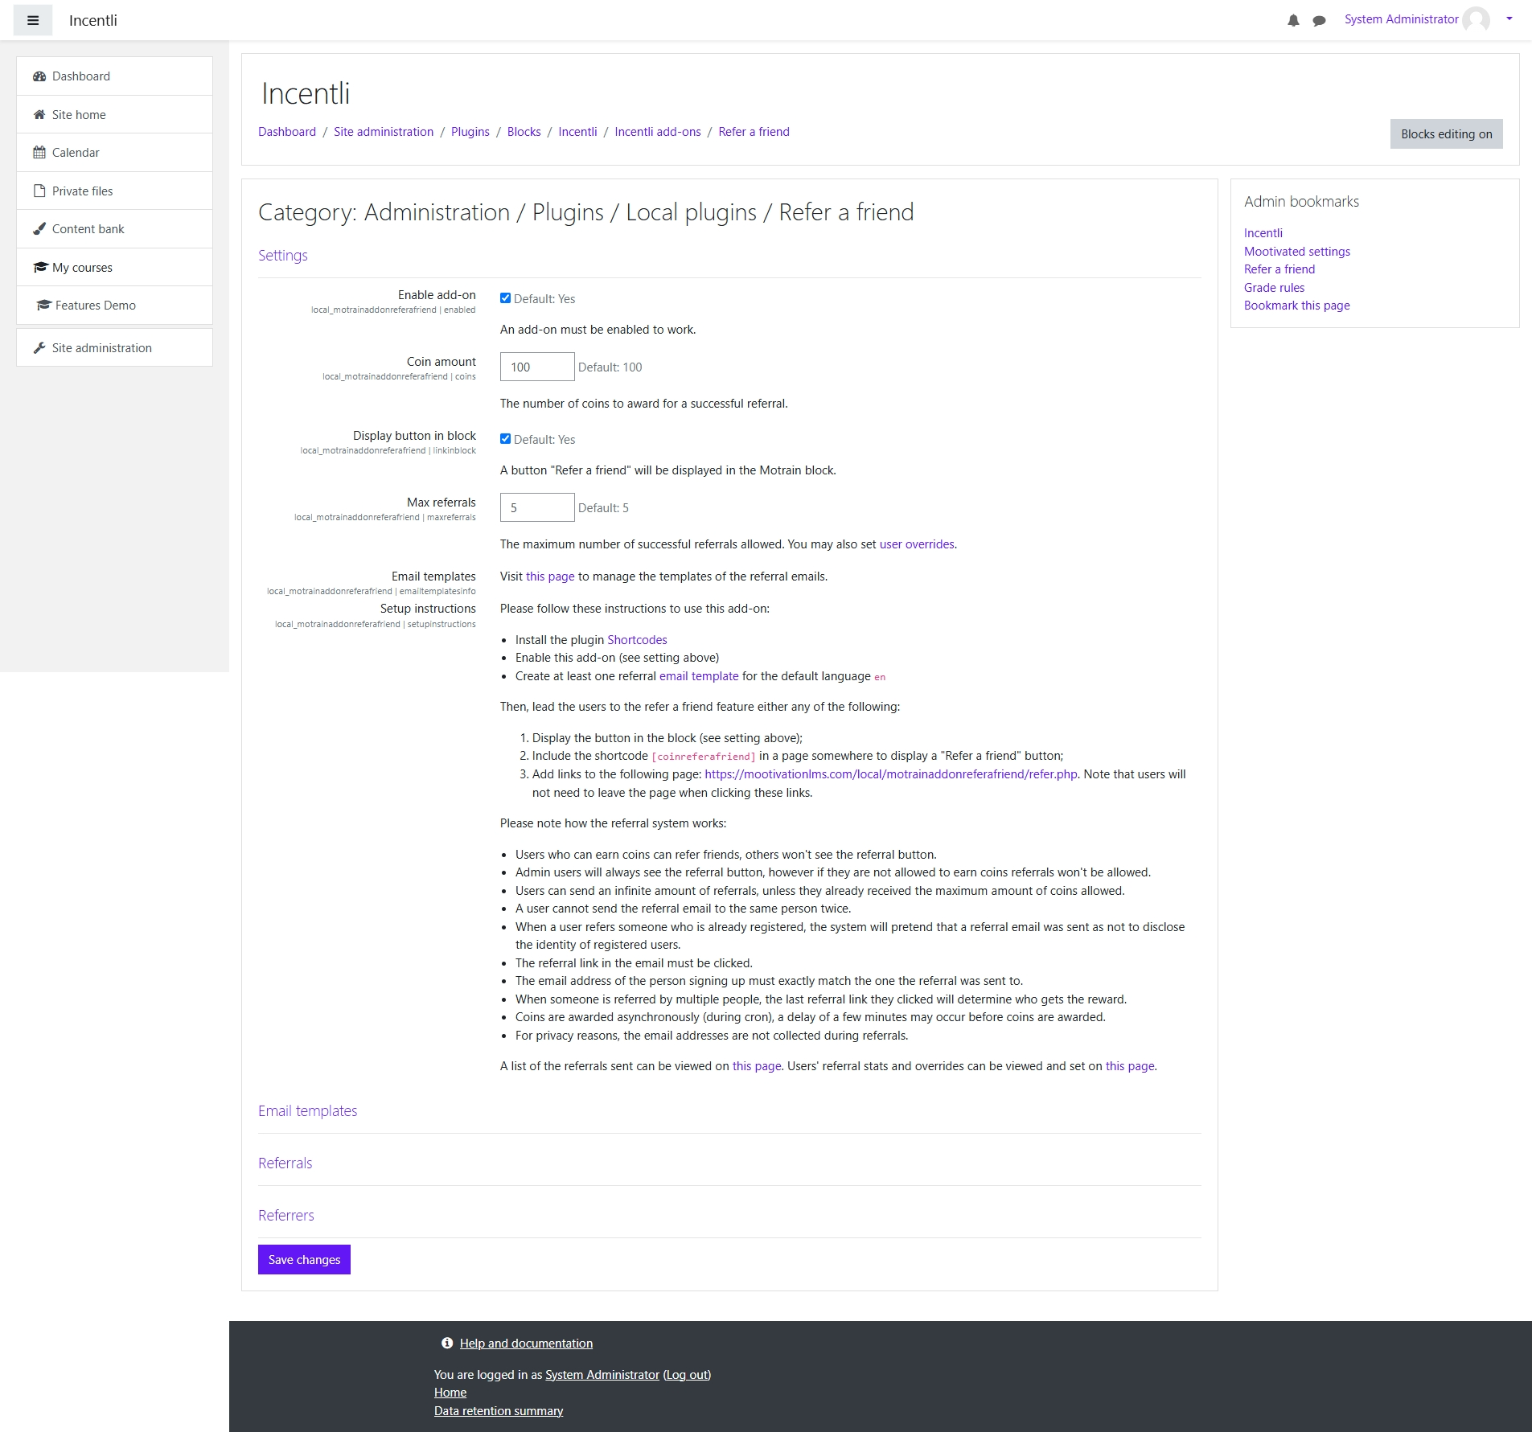Expand the Referrals section

pos(285,1163)
